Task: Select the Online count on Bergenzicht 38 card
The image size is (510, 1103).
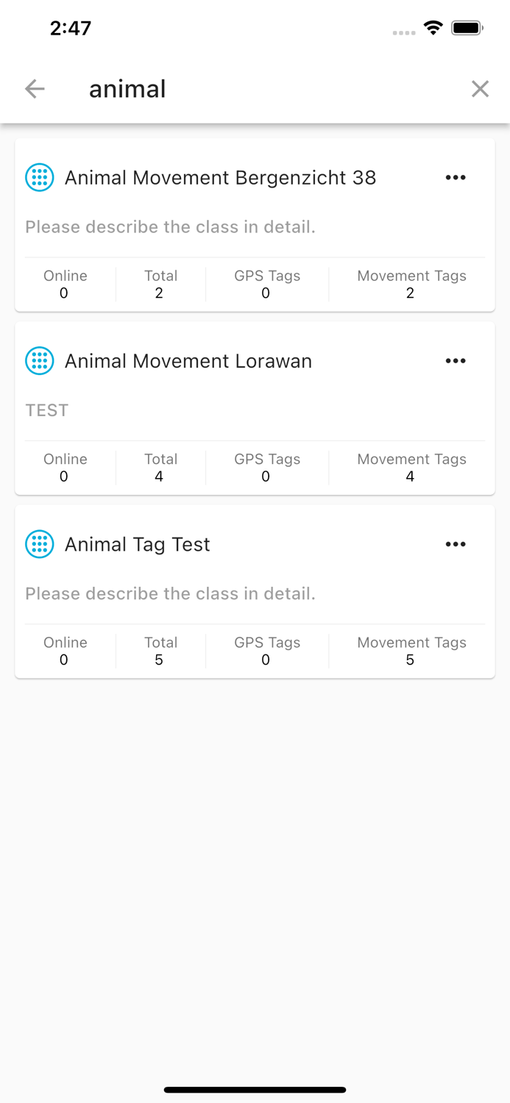Action: point(64,285)
